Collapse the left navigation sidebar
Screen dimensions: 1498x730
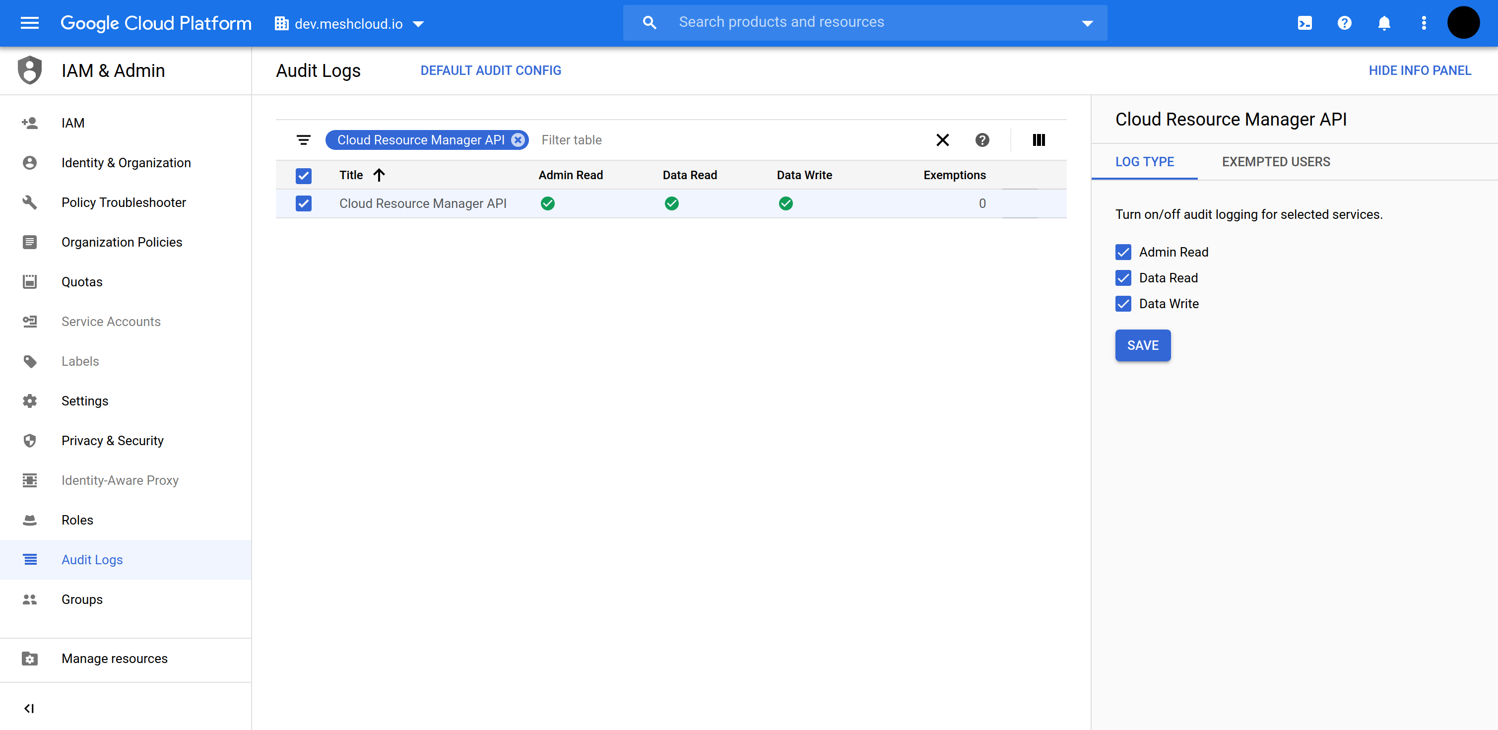coord(29,708)
